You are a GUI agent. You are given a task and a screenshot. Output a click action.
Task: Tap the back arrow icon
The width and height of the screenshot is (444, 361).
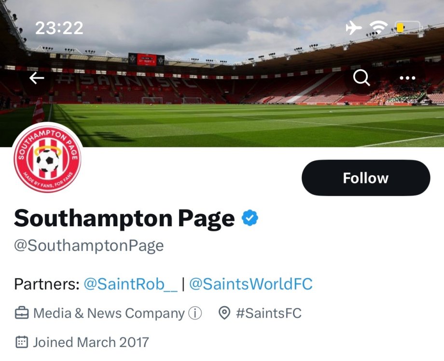(x=37, y=78)
